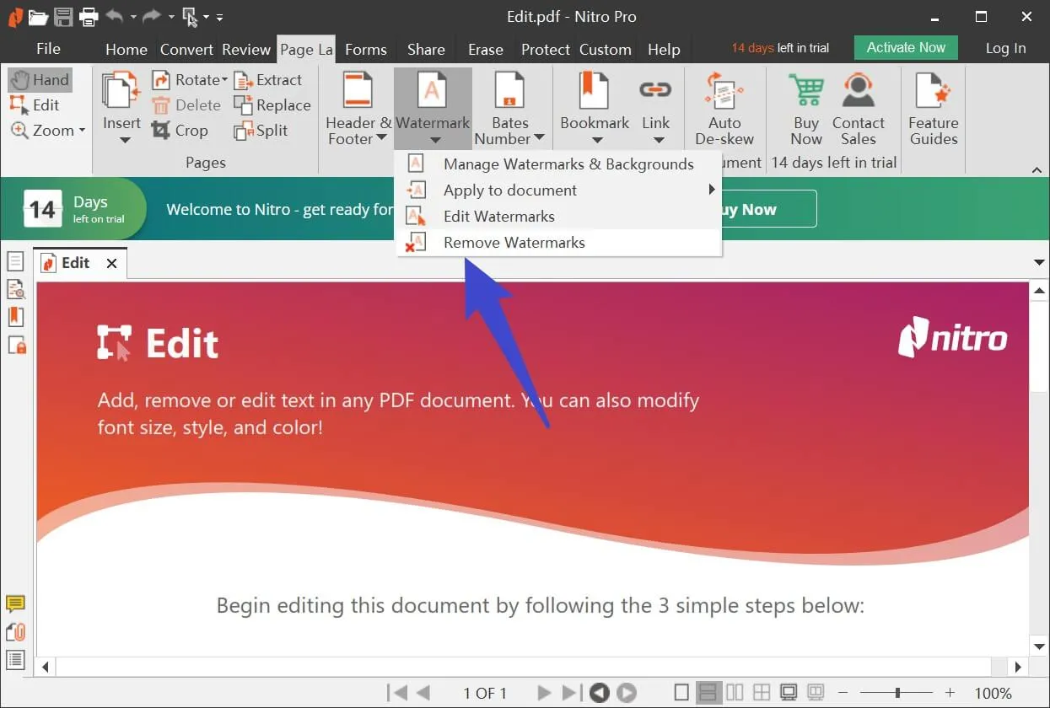
Task: Click previous view round button
Action: (599, 693)
